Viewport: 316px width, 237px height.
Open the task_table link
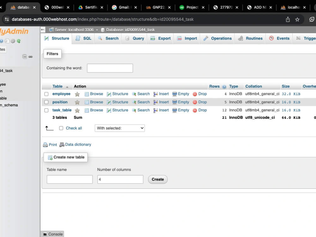click(62, 110)
